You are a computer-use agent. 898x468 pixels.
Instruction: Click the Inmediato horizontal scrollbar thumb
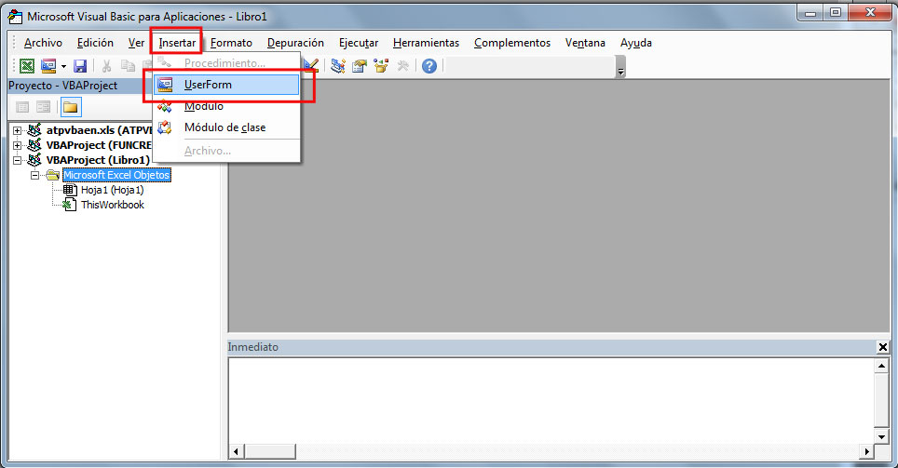click(x=270, y=451)
